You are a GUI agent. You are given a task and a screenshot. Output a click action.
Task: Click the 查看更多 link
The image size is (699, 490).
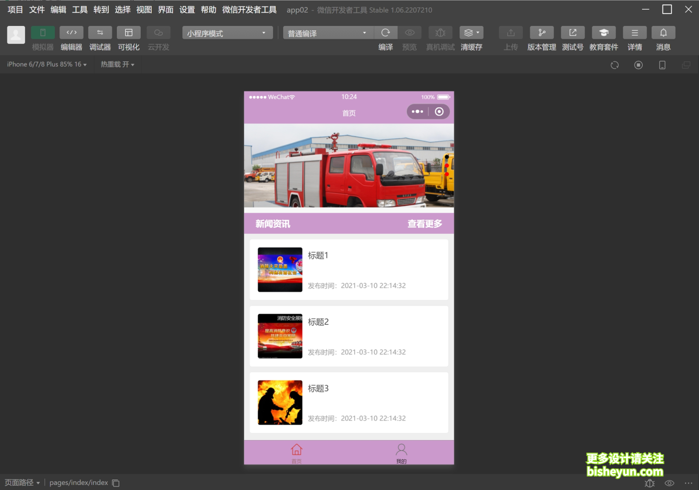tap(424, 224)
